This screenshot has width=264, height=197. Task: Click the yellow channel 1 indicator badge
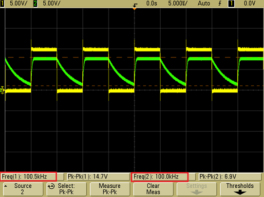2,3
